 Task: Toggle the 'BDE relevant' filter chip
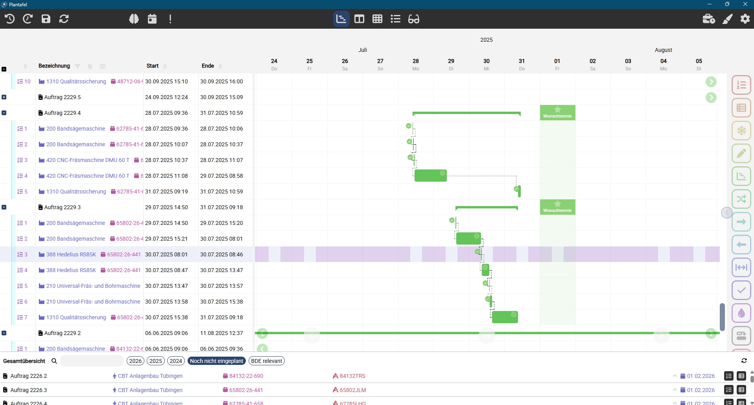267,361
